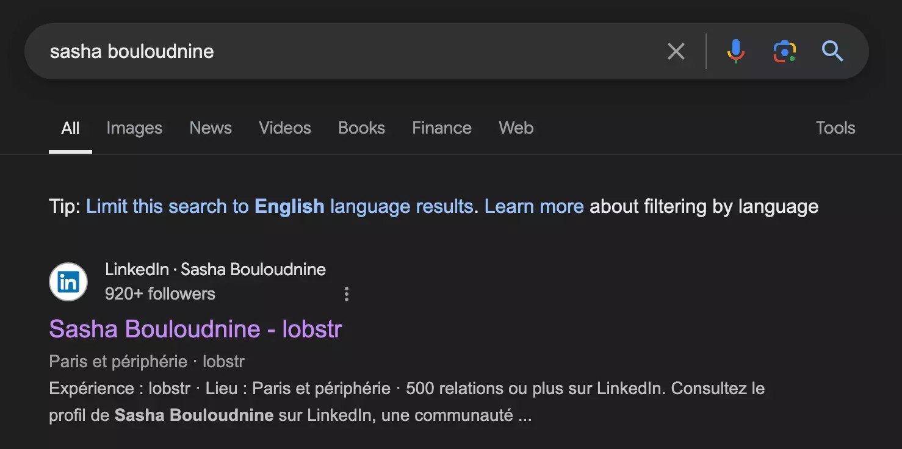Click the LinkedIn favicon on the result
The width and height of the screenshot is (902, 449).
pyautogui.click(x=68, y=282)
